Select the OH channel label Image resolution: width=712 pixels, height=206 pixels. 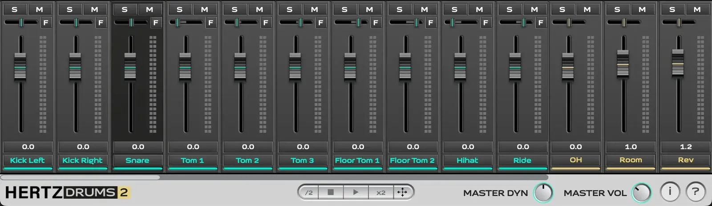click(x=576, y=160)
